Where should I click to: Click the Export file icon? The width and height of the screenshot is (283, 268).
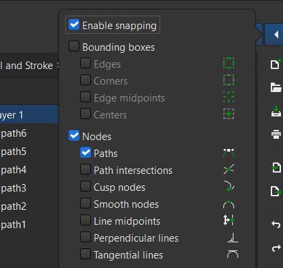[x=276, y=192]
